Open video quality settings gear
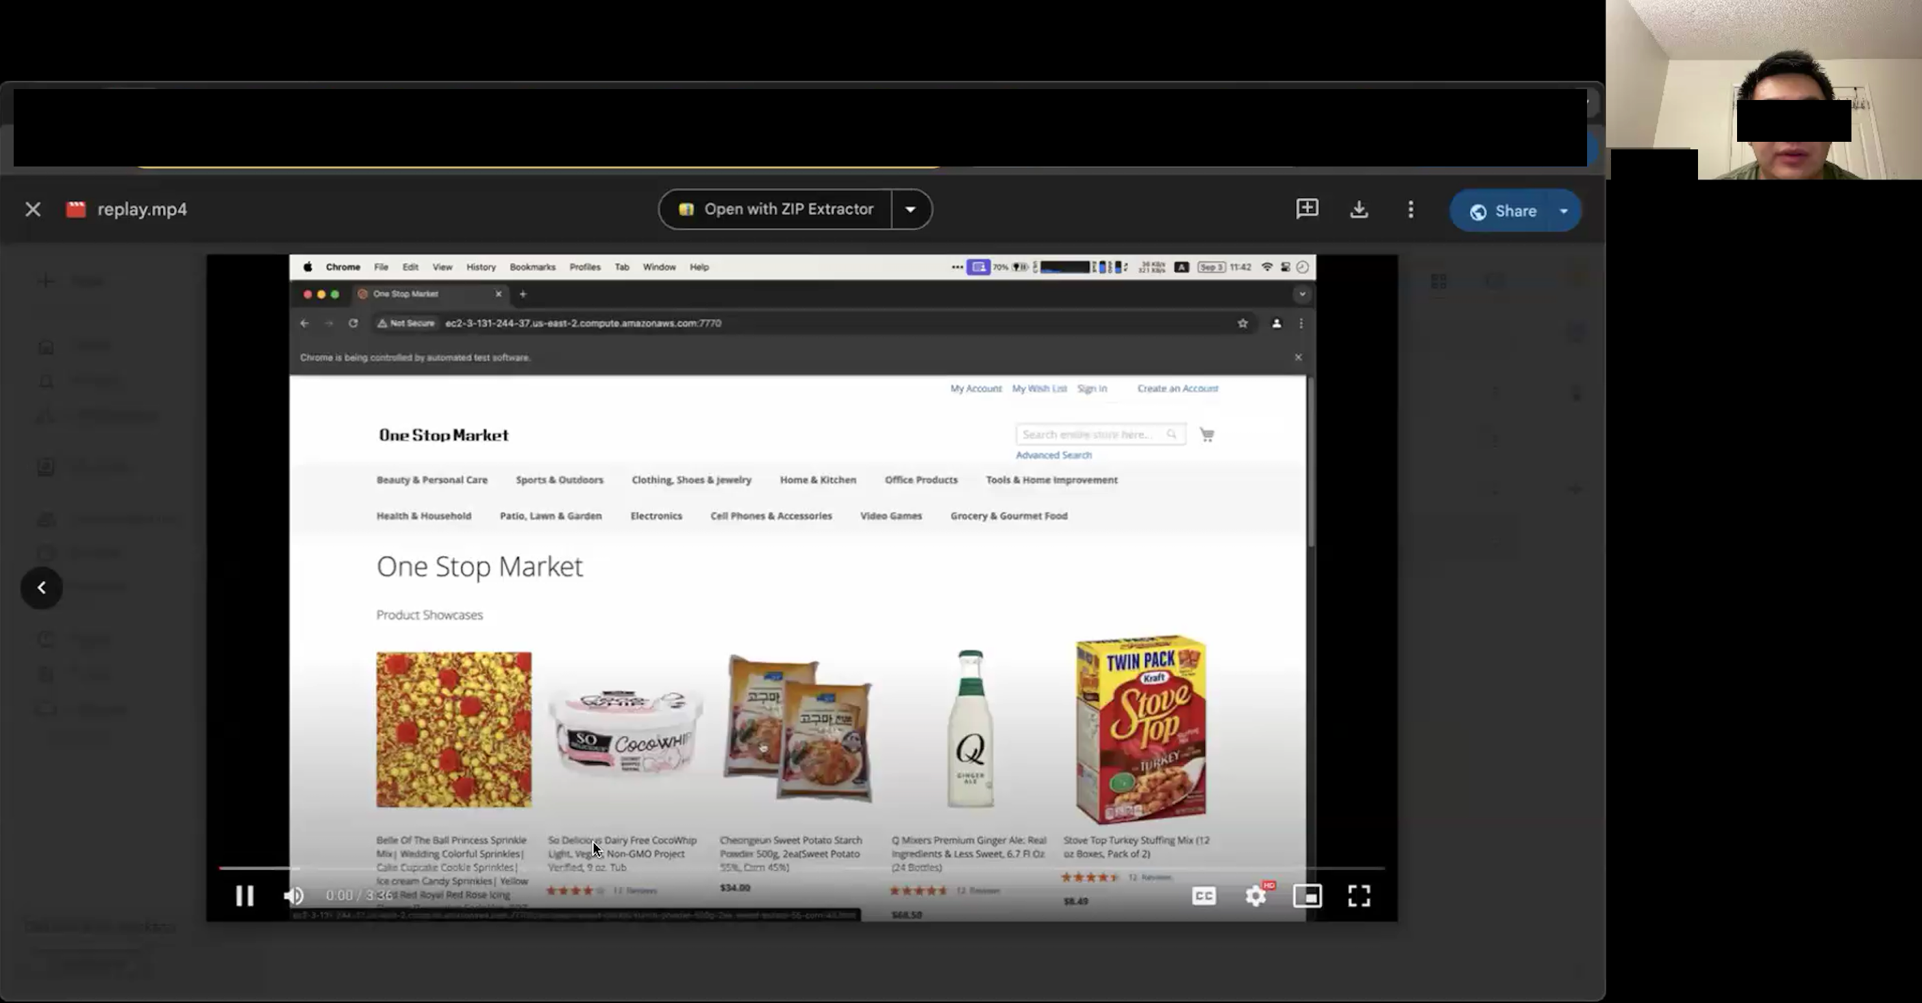Viewport: 1922px width, 1003px height. [x=1256, y=895]
